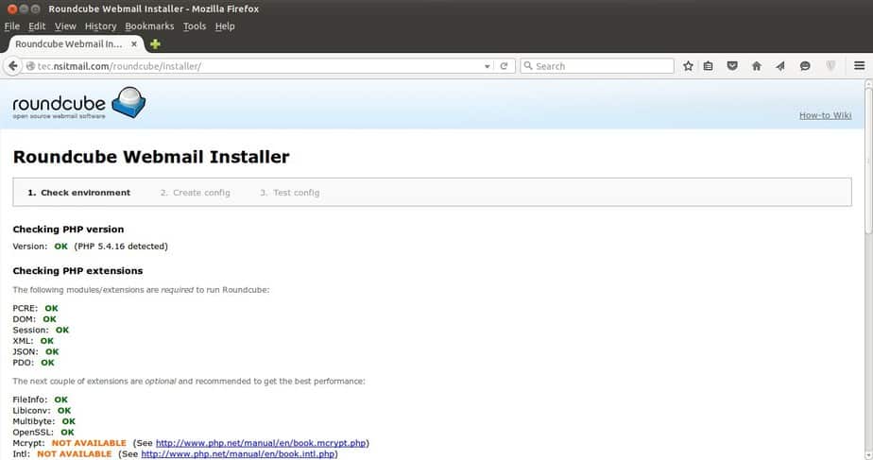Expand the URL bar history dropdown arrow
The height and width of the screenshot is (460, 873).
pyautogui.click(x=488, y=66)
